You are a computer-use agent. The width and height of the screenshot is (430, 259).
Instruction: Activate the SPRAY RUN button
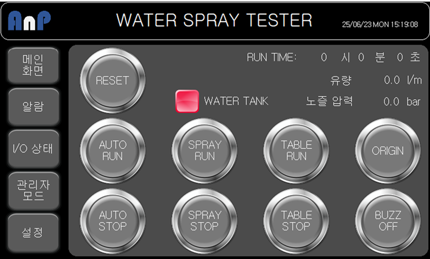tap(204, 151)
